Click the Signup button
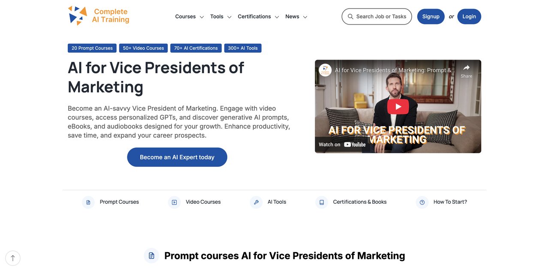The width and height of the screenshot is (549, 271). click(x=431, y=17)
